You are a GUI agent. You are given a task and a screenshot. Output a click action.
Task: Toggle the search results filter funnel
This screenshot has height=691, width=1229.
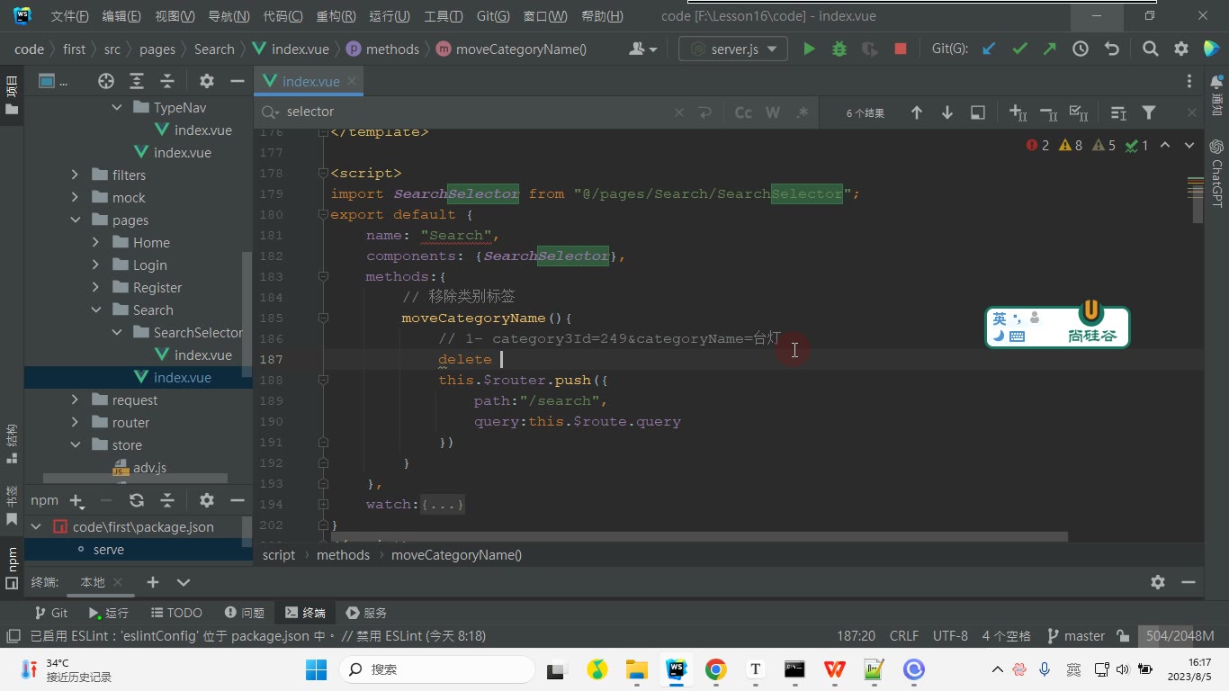tap(1149, 112)
